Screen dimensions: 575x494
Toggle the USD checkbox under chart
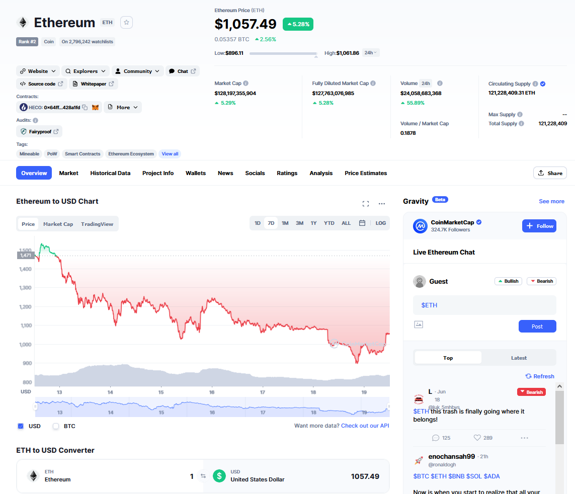point(21,426)
